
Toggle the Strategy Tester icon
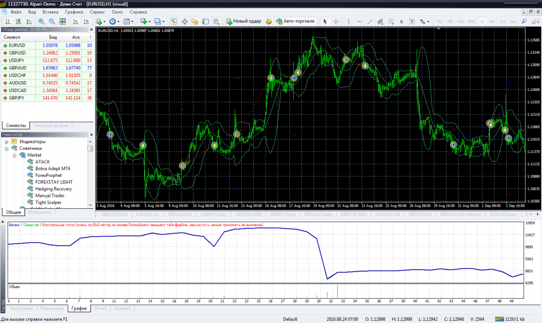coord(216,22)
